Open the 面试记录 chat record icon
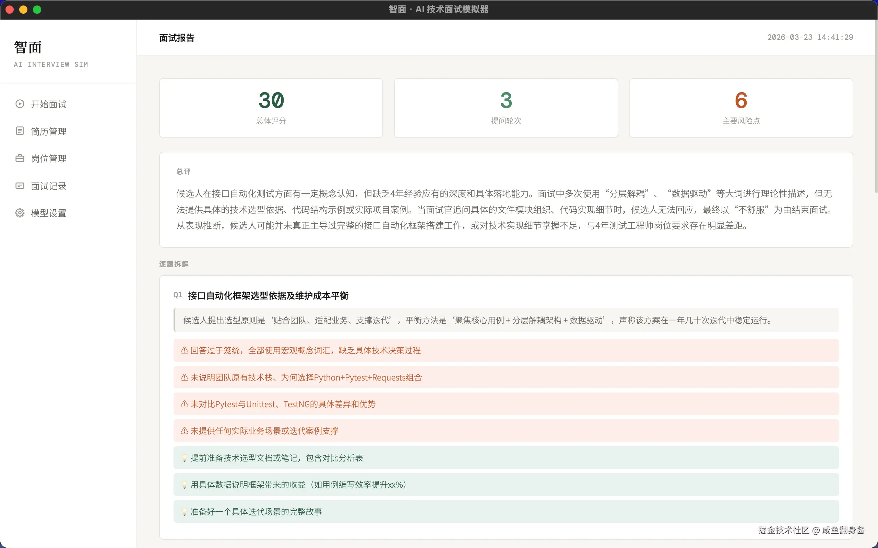Image resolution: width=878 pixels, height=548 pixels. [x=20, y=186]
